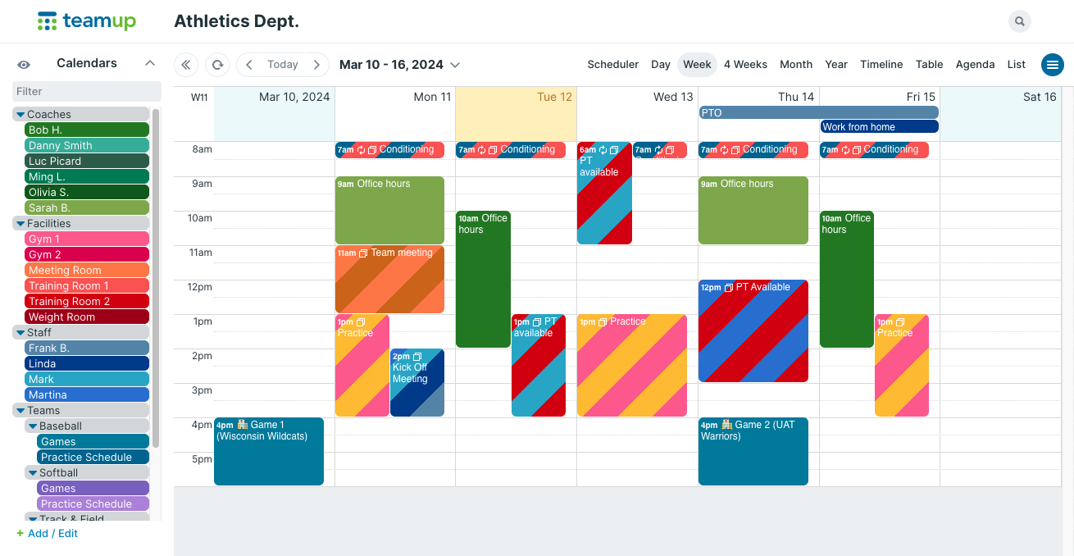Click the Today button
The width and height of the screenshot is (1074, 556).
pyautogui.click(x=283, y=65)
